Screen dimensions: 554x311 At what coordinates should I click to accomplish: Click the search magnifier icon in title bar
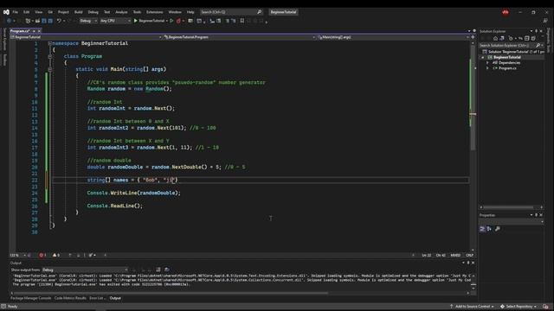point(260,12)
